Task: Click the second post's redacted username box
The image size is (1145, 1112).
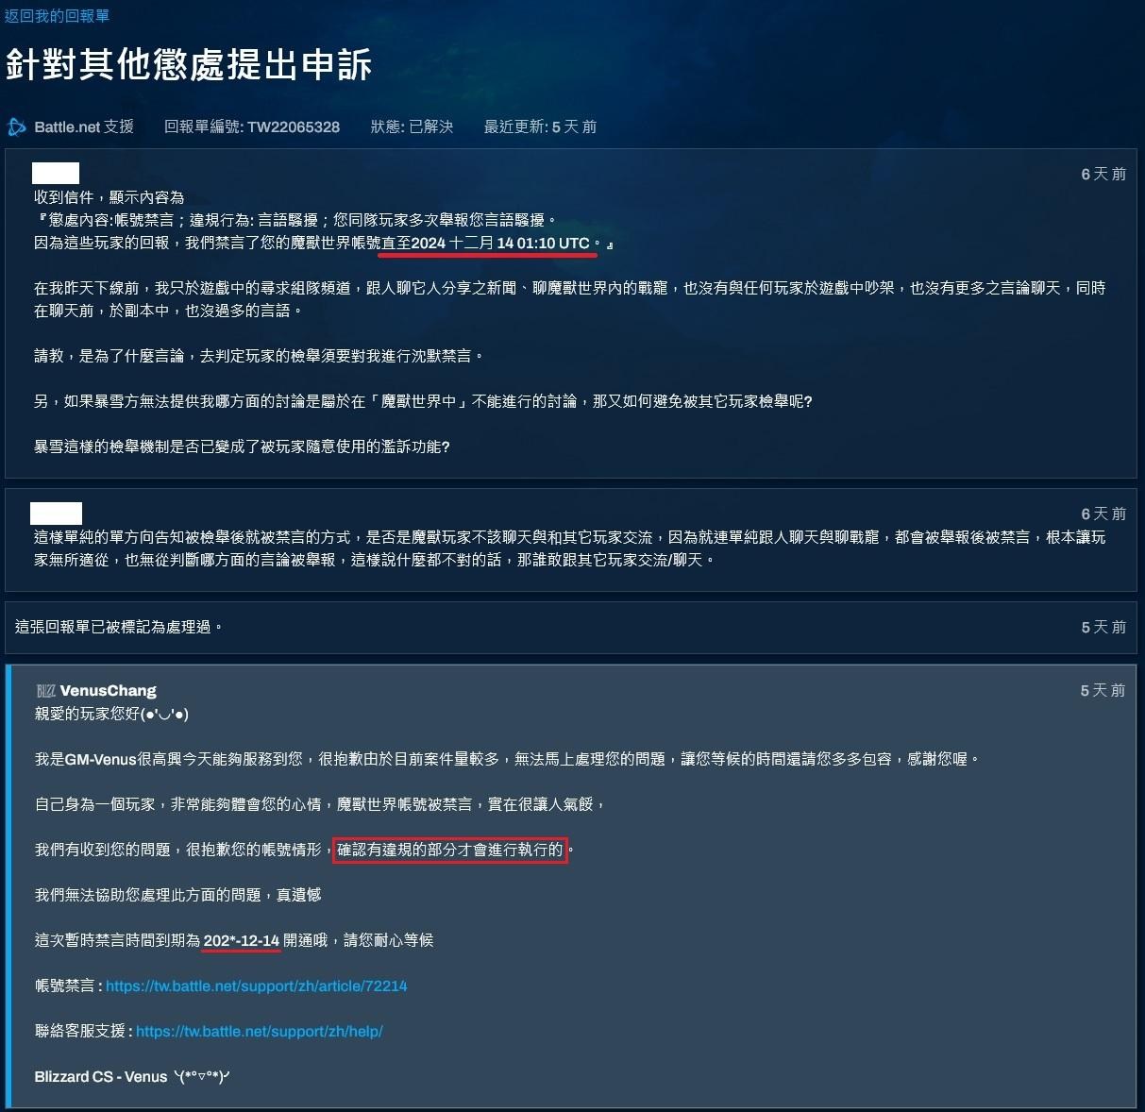Action: click(x=56, y=514)
